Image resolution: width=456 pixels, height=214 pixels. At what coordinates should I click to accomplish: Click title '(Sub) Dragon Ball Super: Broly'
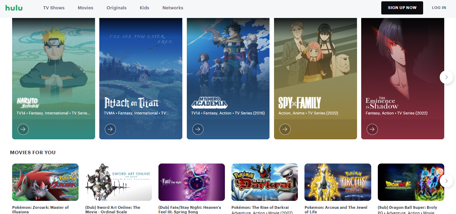pos(408,207)
